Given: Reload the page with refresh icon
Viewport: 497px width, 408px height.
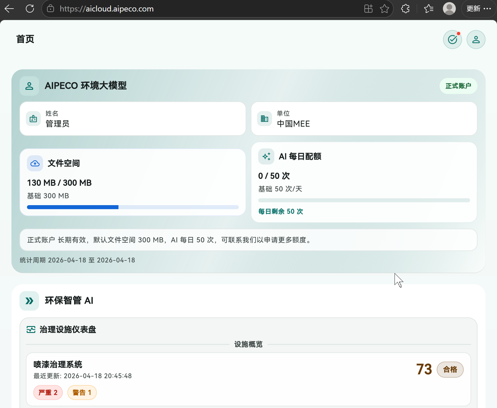Looking at the screenshot, I should [30, 9].
